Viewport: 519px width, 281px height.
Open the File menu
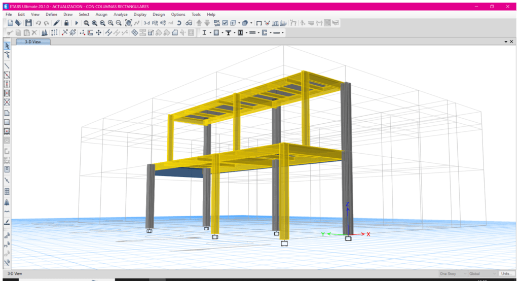(9, 14)
